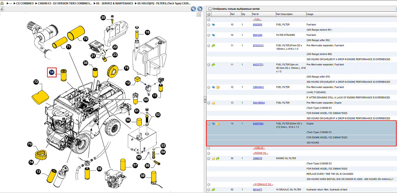Click the green arrow icon for part 2996570

[x=218, y=158]
